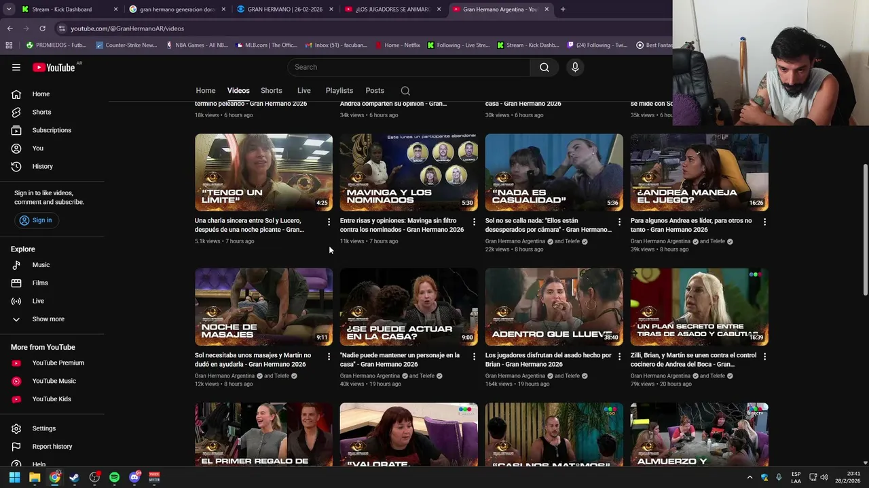Reload the page with refresh button
The height and width of the screenshot is (488, 869).
click(x=42, y=28)
